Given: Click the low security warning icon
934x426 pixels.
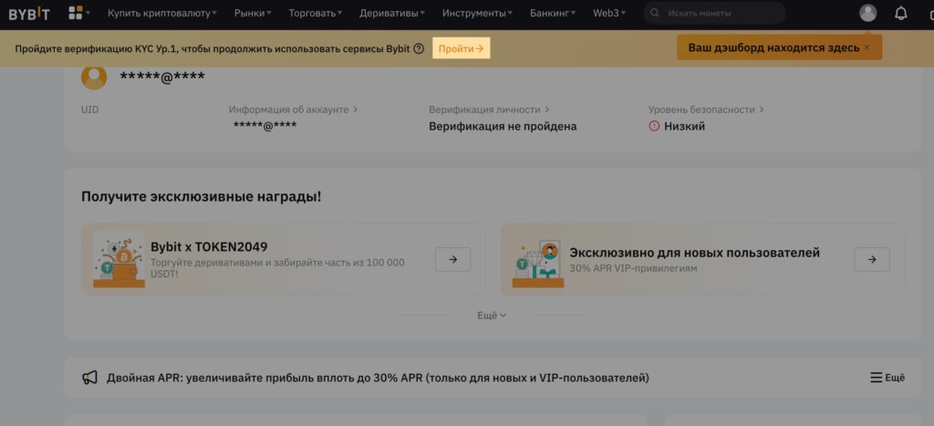Looking at the screenshot, I should 654,126.
